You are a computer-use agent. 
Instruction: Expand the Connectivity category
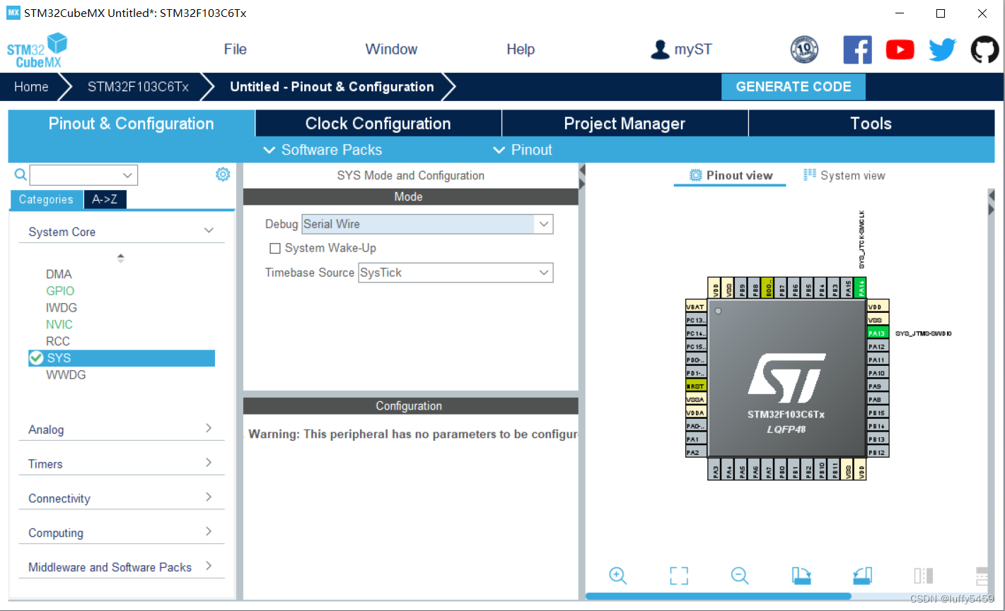[x=209, y=497]
